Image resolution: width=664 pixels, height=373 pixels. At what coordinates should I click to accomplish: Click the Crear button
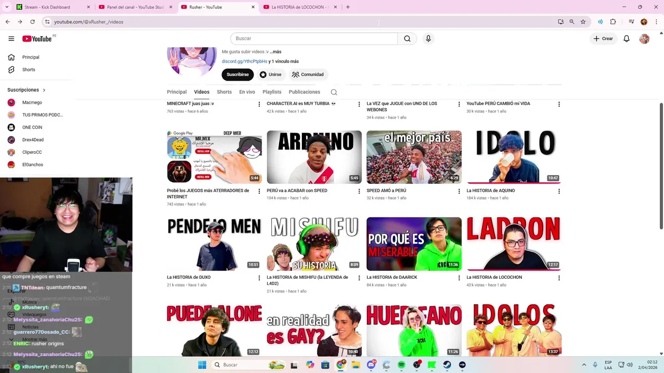(x=603, y=39)
